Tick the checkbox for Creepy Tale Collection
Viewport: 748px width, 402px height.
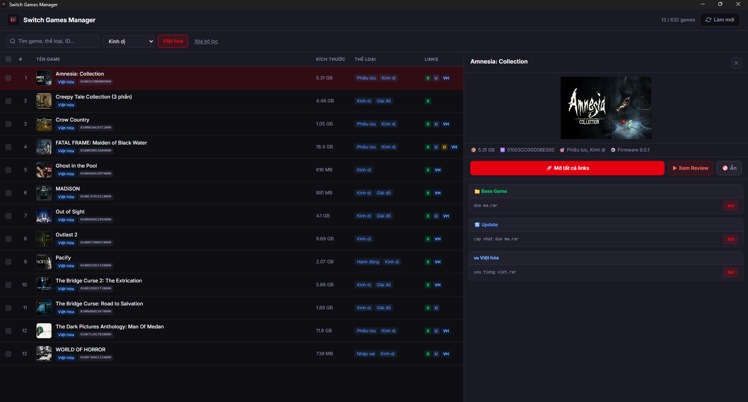(8, 101)
